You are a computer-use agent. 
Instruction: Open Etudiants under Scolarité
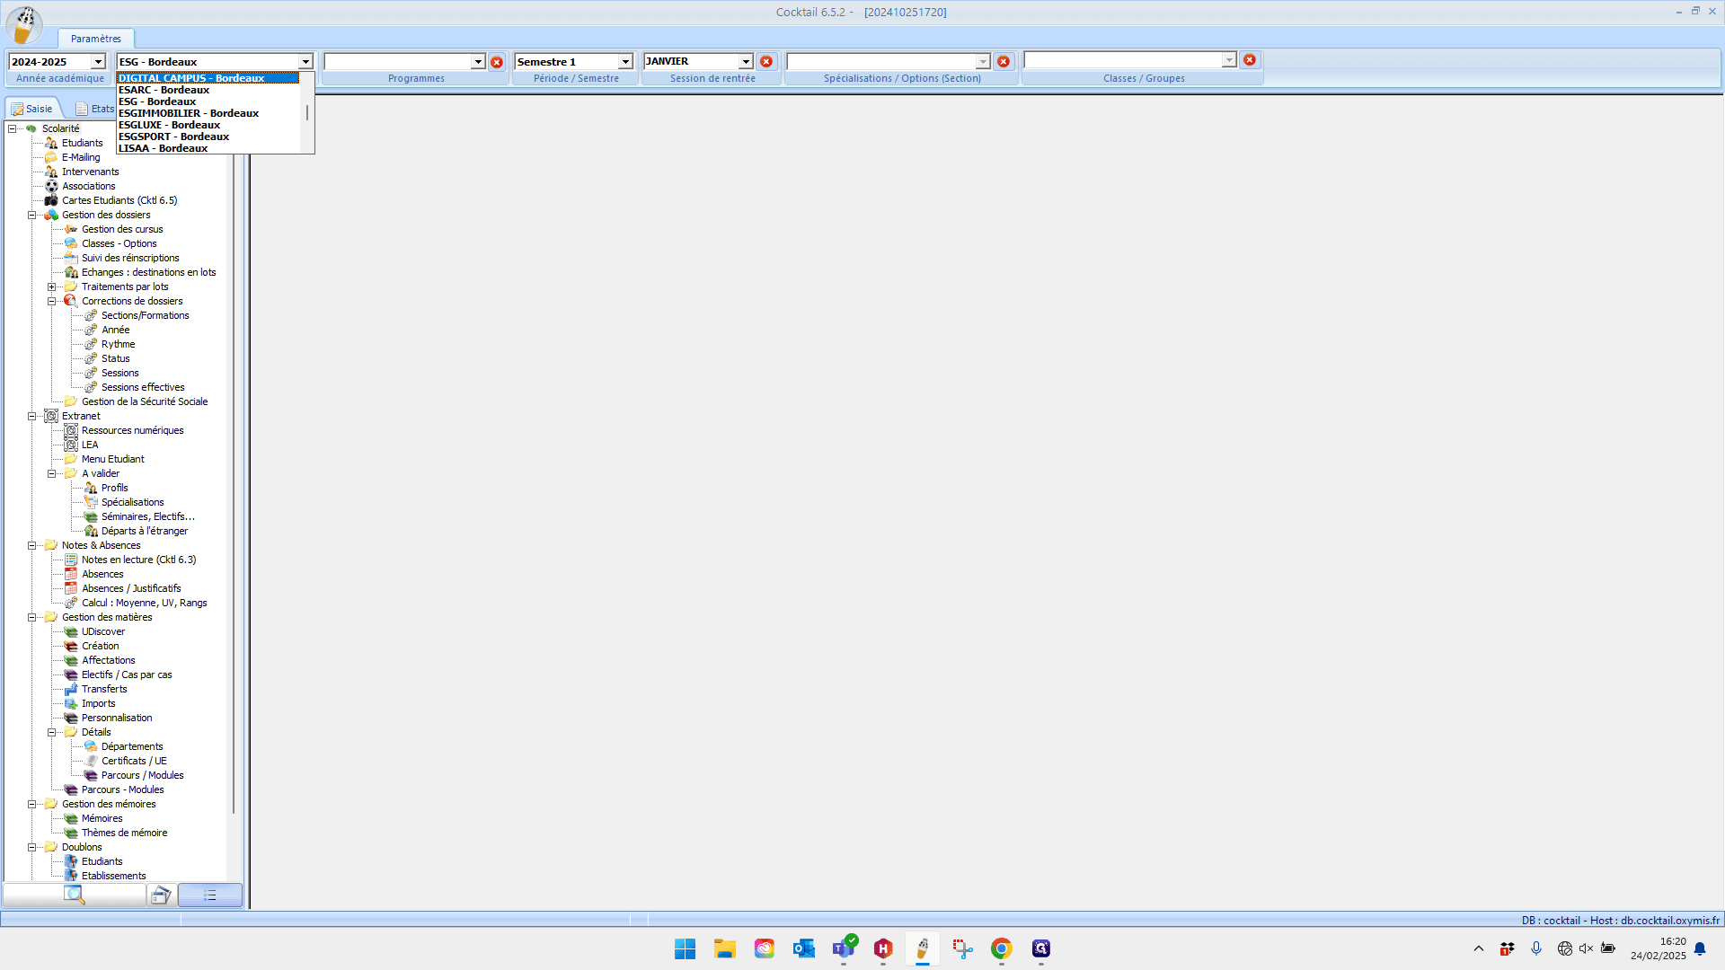(82, 143)
